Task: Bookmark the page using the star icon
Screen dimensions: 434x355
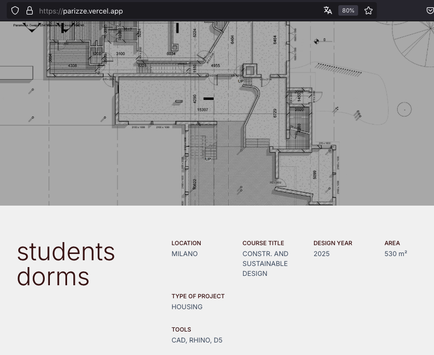Action: [369, 10]
